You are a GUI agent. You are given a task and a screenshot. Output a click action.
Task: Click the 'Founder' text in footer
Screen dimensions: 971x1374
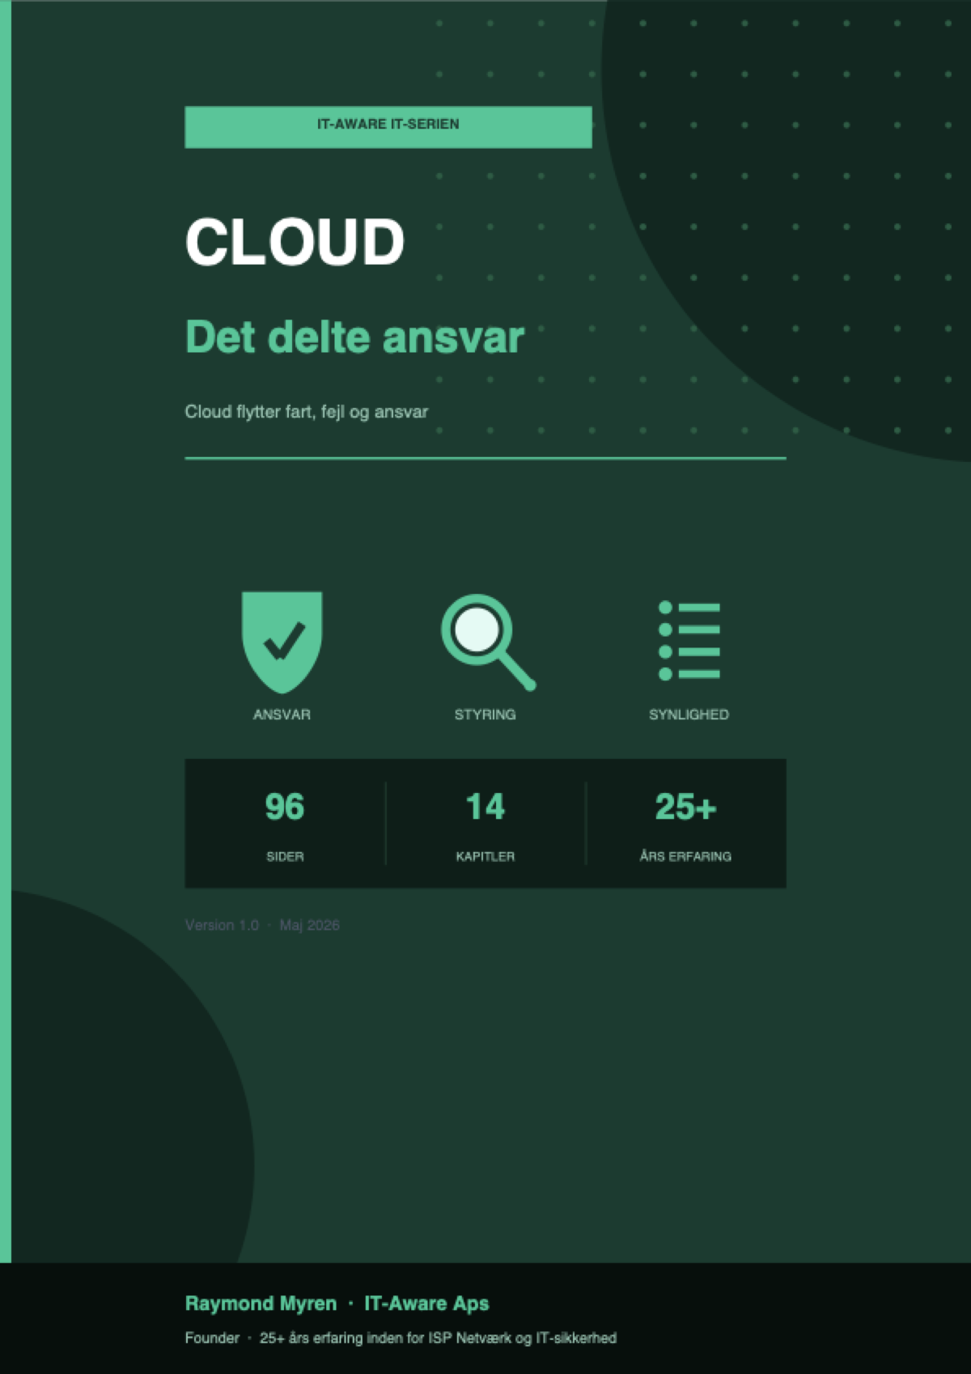212,1338
